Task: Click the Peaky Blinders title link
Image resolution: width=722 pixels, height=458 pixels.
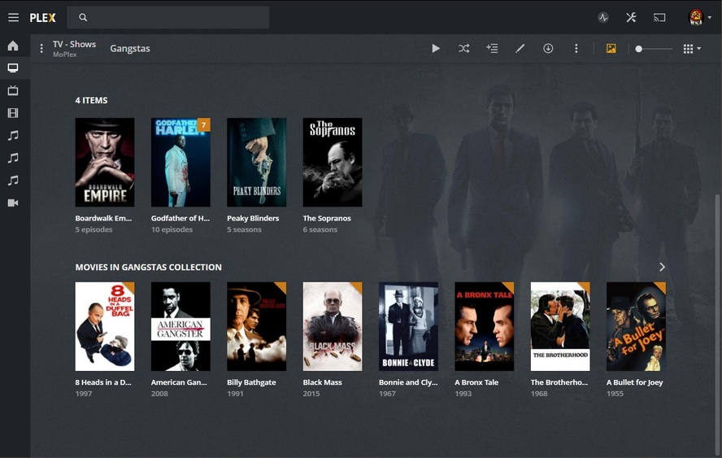Action: [253, 218]
